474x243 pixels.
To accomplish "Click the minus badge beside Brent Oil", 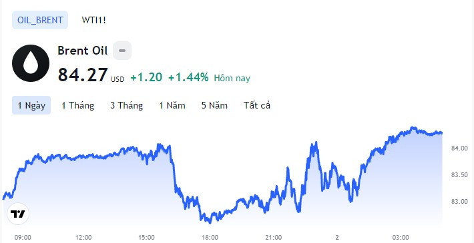I will pos(122,51).
